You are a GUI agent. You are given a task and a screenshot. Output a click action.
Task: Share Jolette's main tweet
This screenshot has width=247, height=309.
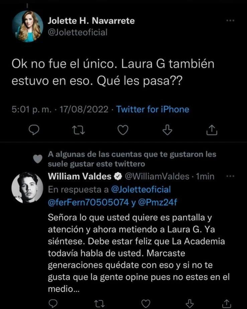click(212, 129)
